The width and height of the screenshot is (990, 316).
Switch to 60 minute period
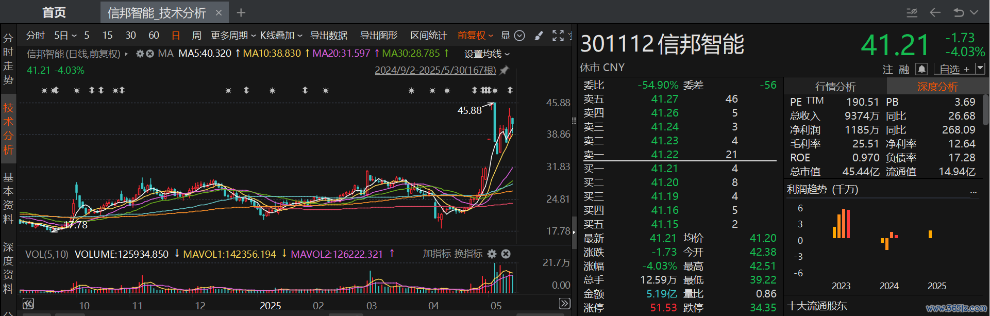point(154,36)
